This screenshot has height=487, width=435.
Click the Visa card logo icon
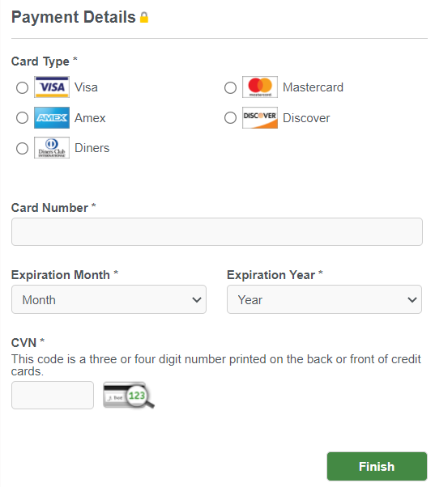coord(52,87)
